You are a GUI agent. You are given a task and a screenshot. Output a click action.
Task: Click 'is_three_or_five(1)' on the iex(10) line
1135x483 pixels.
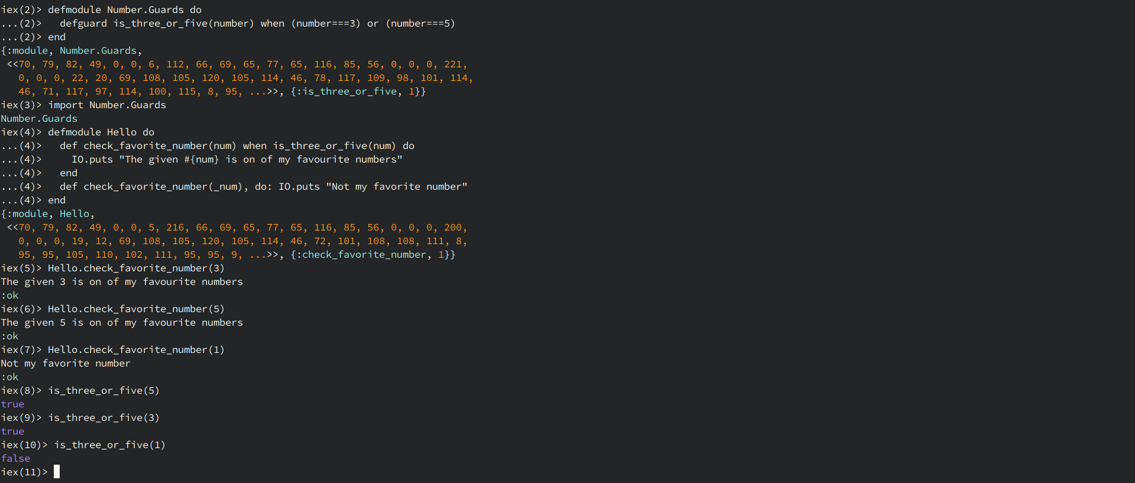(x=110, y=445)
